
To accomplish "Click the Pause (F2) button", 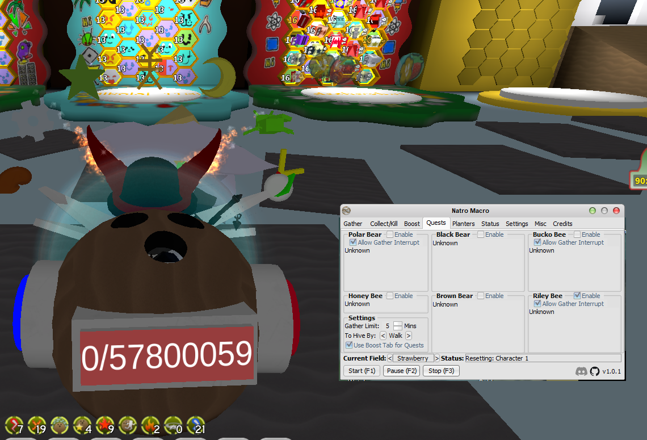I will click(402, 371).
